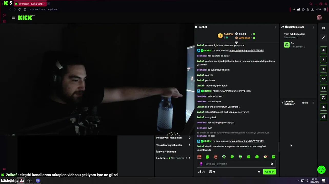This screenshot has width=329, height=184.
Task: Select the first emote in the emote row
Action: (x=199, y=157)
